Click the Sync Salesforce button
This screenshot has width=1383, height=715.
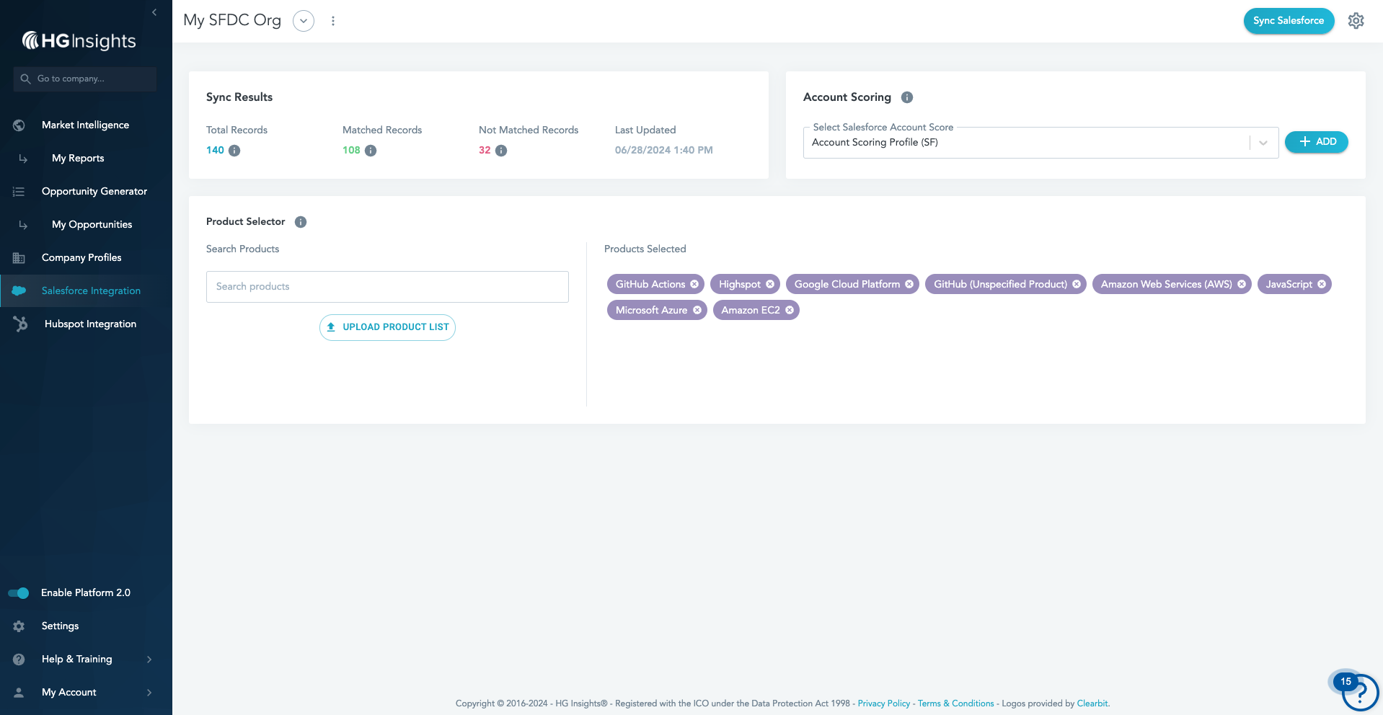(1289, 21)
